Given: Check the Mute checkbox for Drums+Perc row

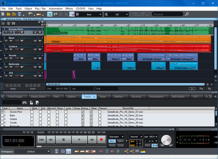Looking at the screenshot, I should tap(32, 111).
